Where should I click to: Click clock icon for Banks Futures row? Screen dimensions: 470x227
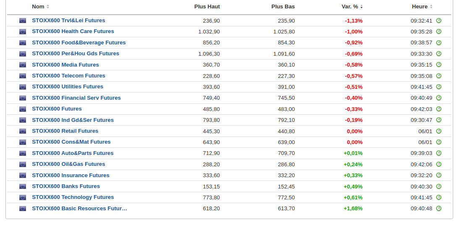pyautogui.click(x=439, y=186)
